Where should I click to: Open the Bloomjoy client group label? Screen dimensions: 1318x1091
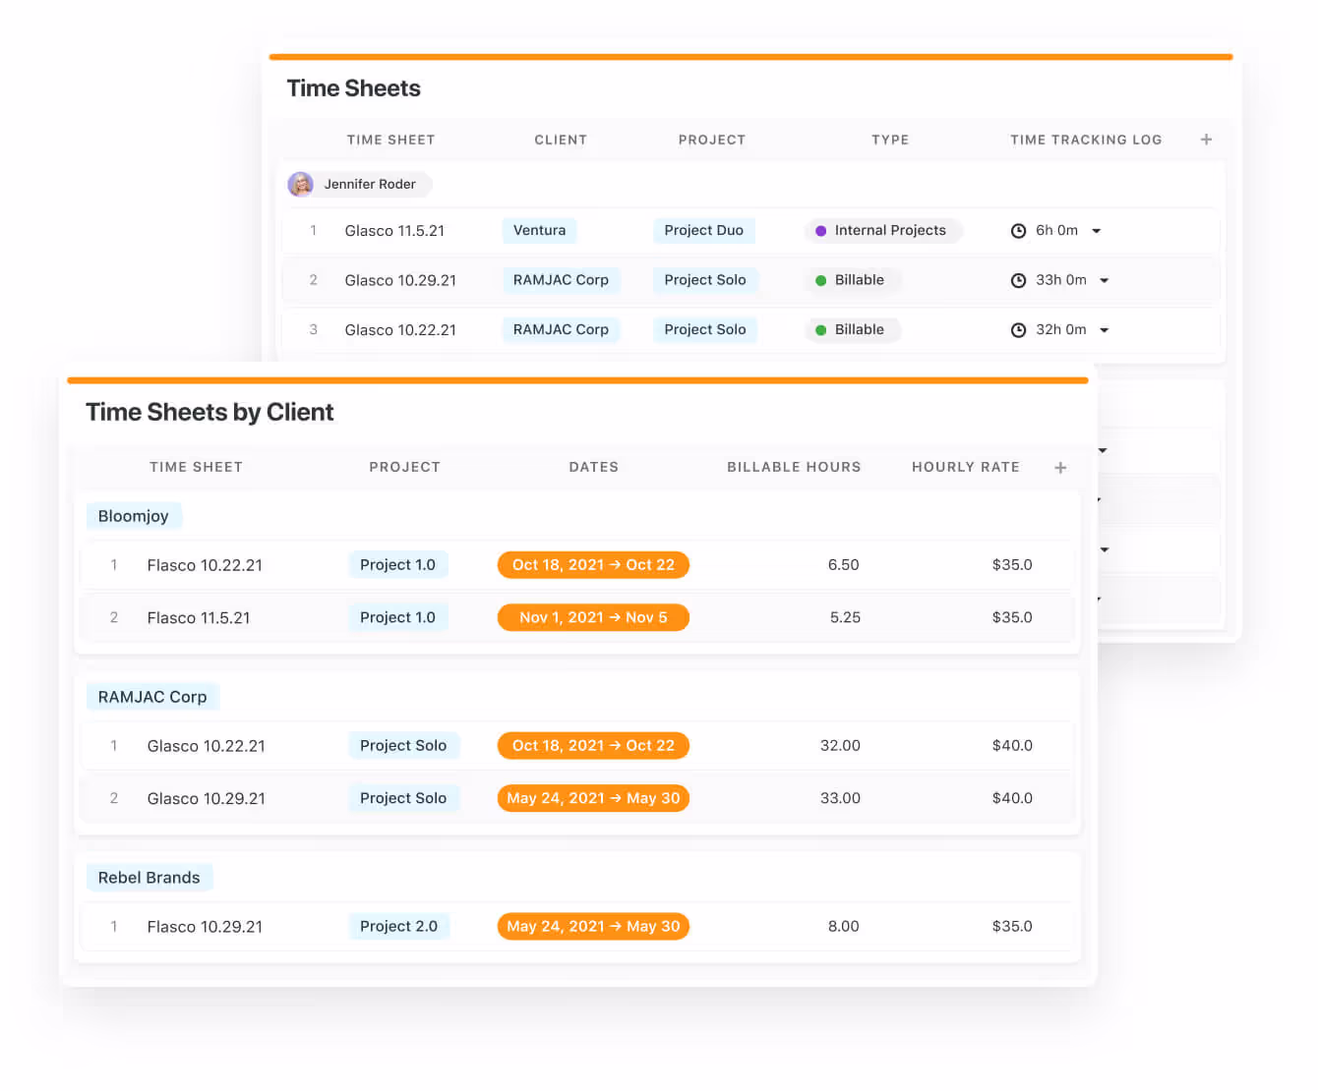tap(133, 516)
